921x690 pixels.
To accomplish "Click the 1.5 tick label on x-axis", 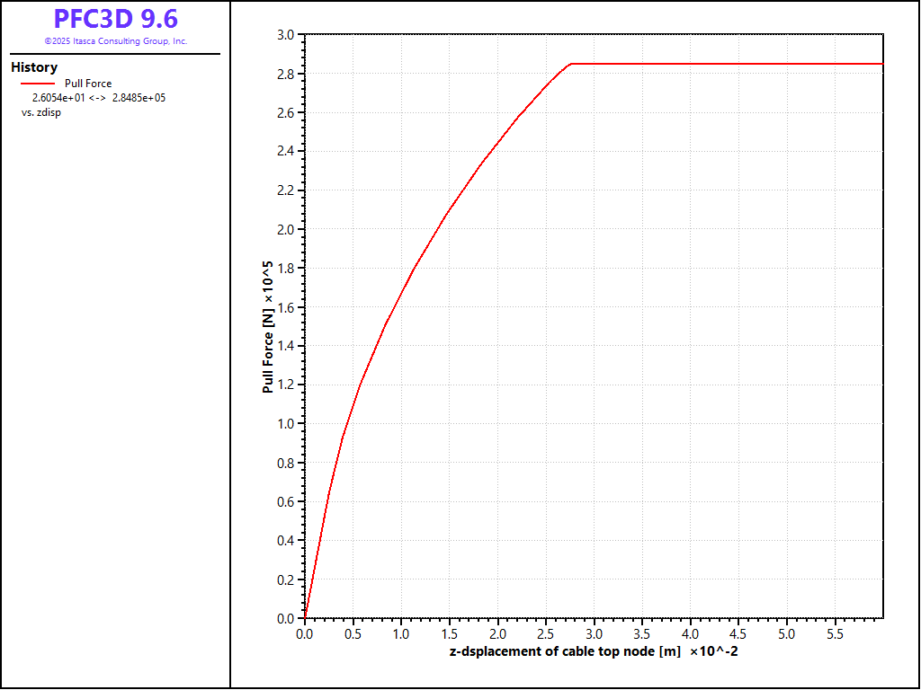I will pyautogui.click(x=449, y=633).
